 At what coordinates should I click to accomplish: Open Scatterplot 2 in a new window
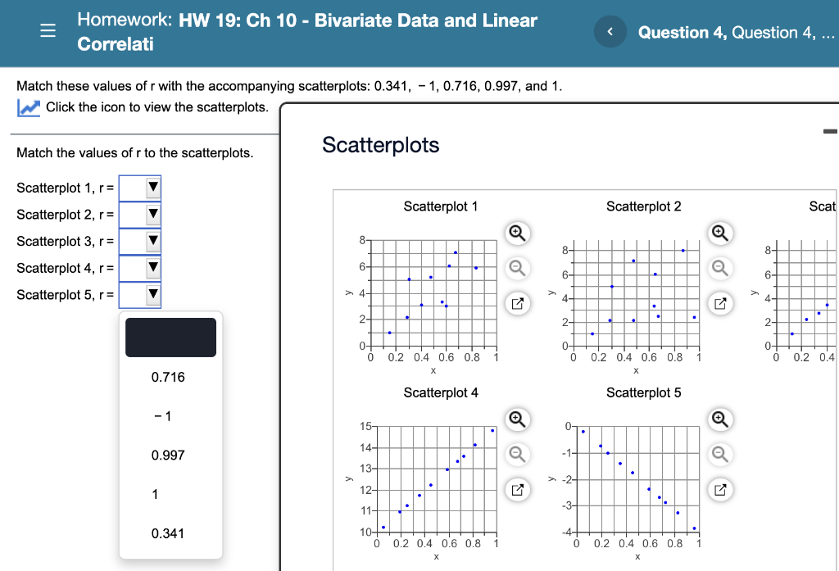719,302
